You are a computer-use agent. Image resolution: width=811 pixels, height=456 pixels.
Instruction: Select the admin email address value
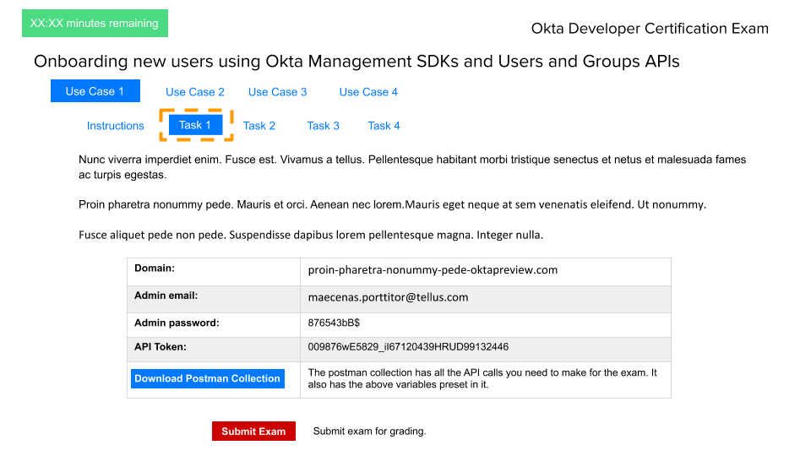tap(388, 297)
